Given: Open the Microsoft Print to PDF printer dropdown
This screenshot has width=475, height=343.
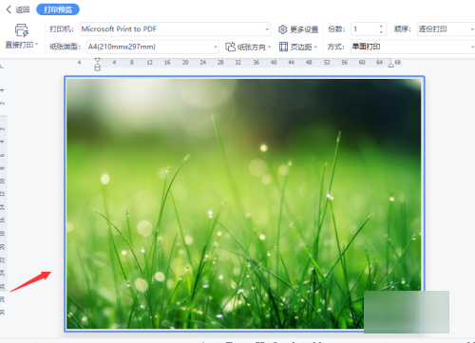Looking at the screenshot, I should pos(175,29).
